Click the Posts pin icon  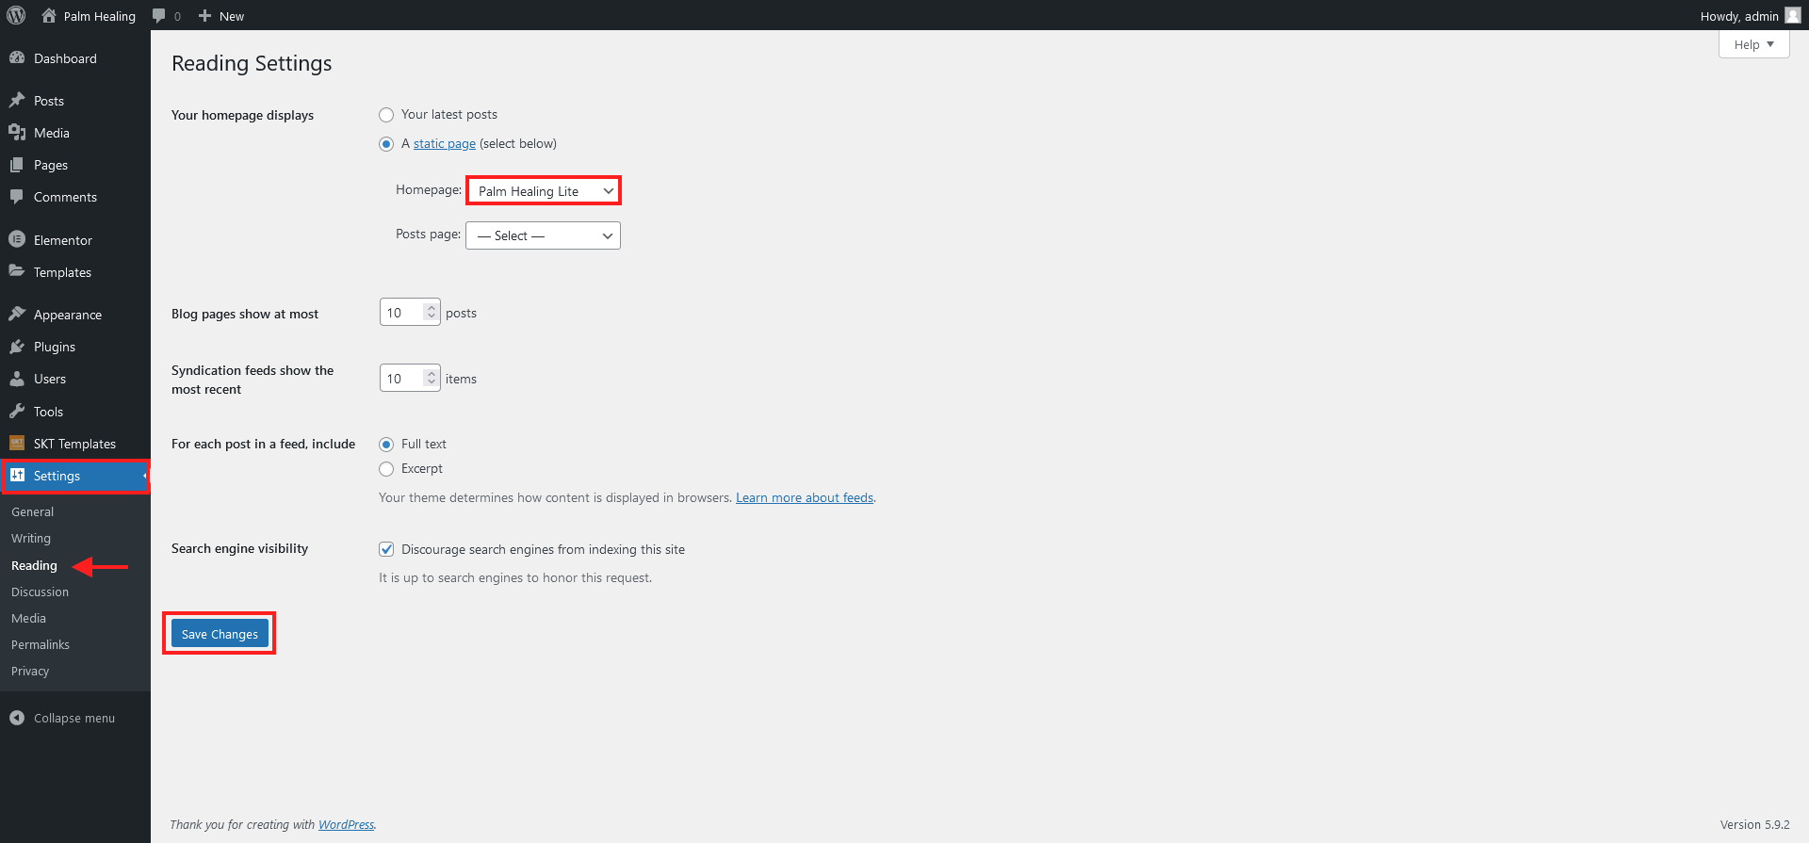17,100
